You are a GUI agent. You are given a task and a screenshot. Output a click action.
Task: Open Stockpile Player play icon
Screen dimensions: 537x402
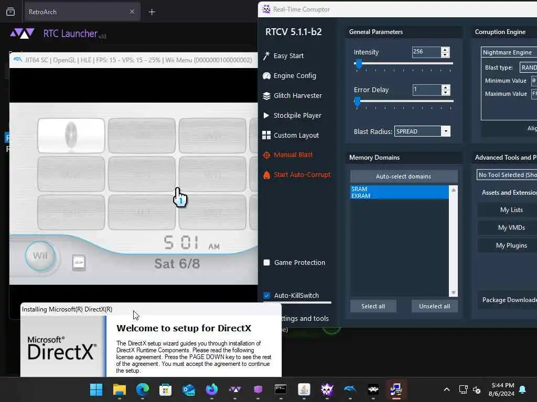[266, 116]
